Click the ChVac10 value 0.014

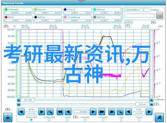click(84, 13)
